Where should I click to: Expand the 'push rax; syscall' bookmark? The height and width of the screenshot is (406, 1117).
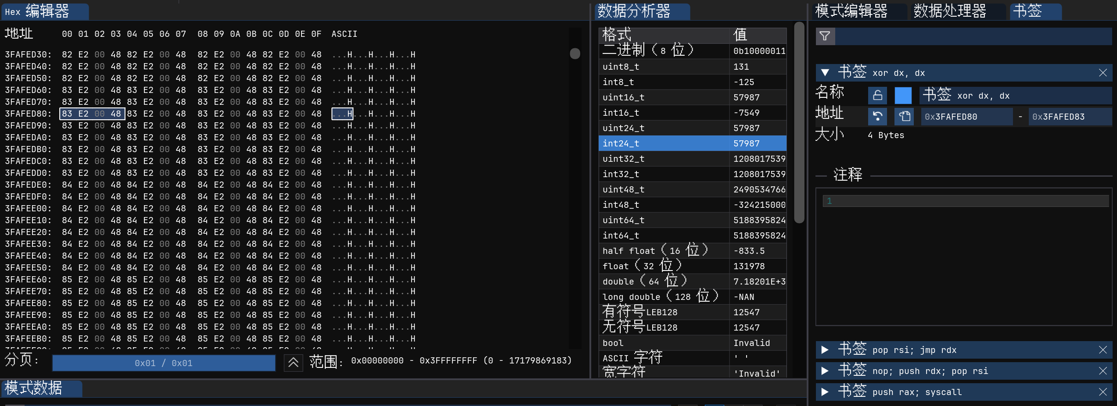click(825, 392)
